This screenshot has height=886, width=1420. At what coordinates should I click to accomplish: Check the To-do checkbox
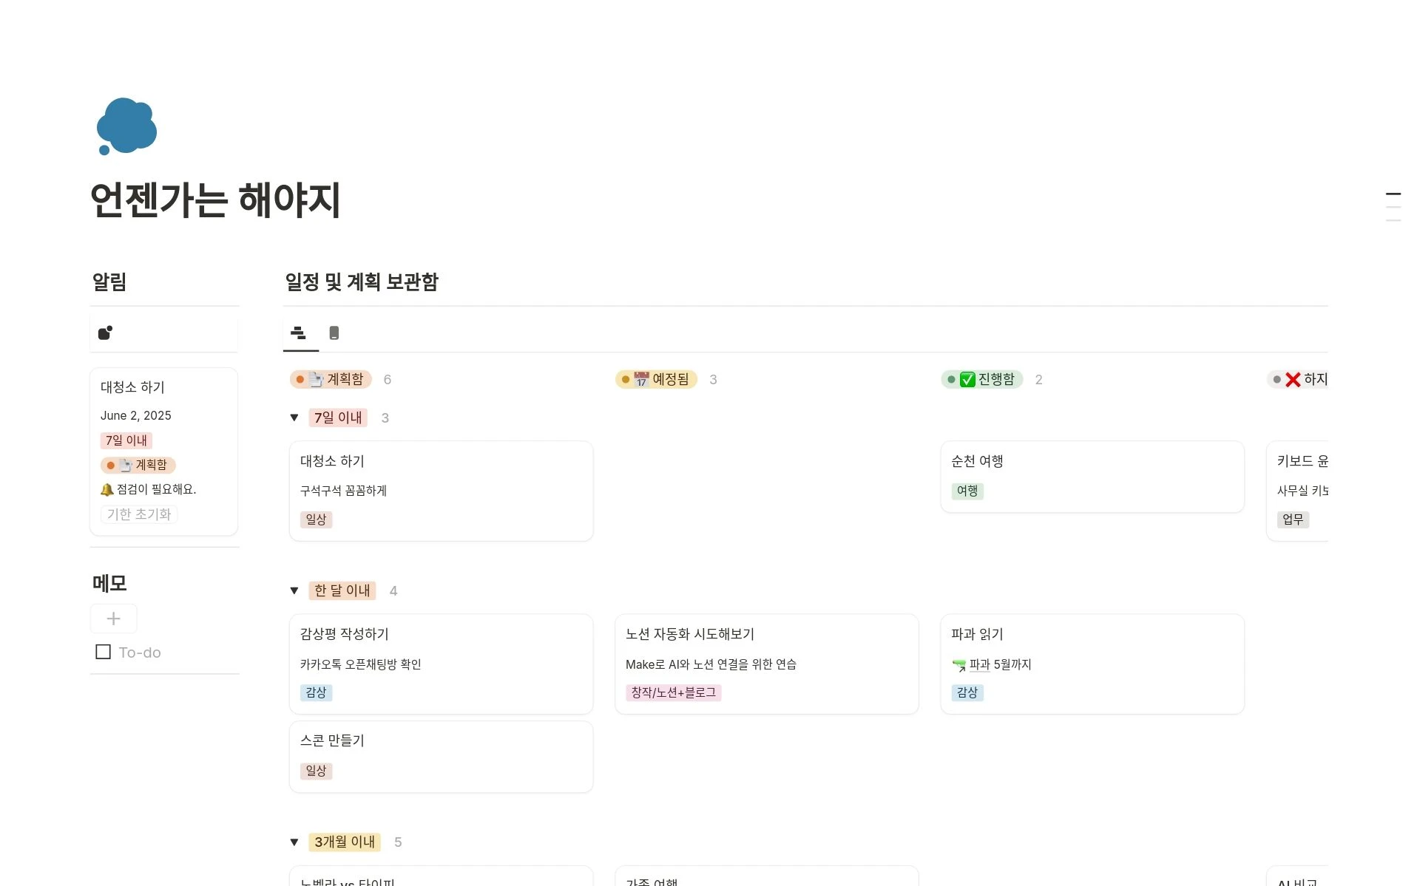104,652
